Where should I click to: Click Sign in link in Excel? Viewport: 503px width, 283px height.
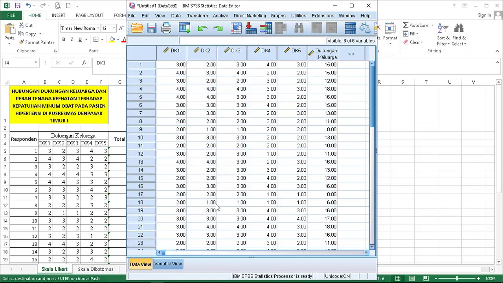click(x=485, y=15)
